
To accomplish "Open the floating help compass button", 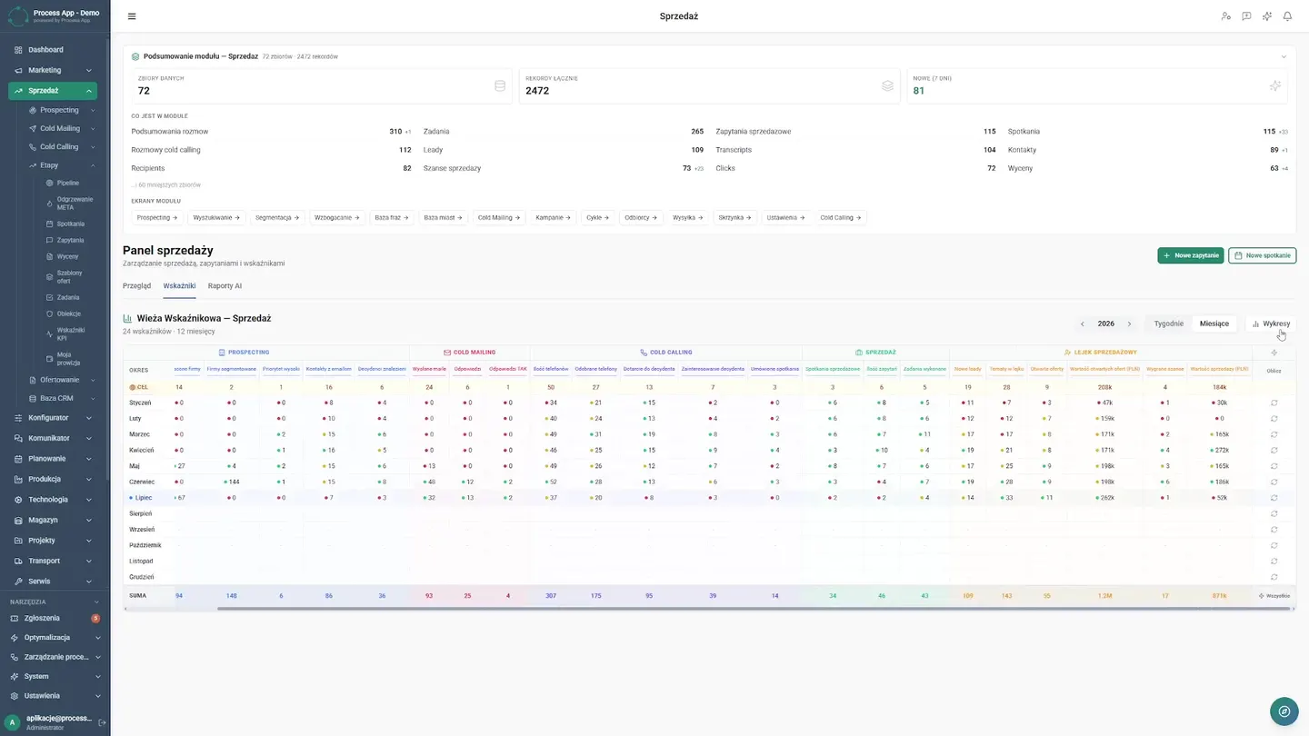I will [1284, 711].
